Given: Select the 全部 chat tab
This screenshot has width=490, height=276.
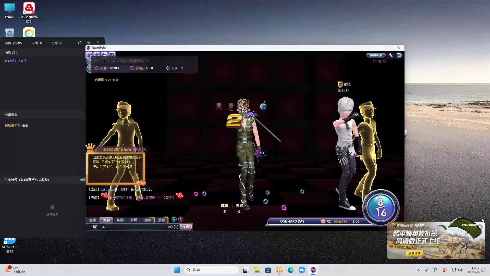Looking at the screenshot, I should (92, 220).
